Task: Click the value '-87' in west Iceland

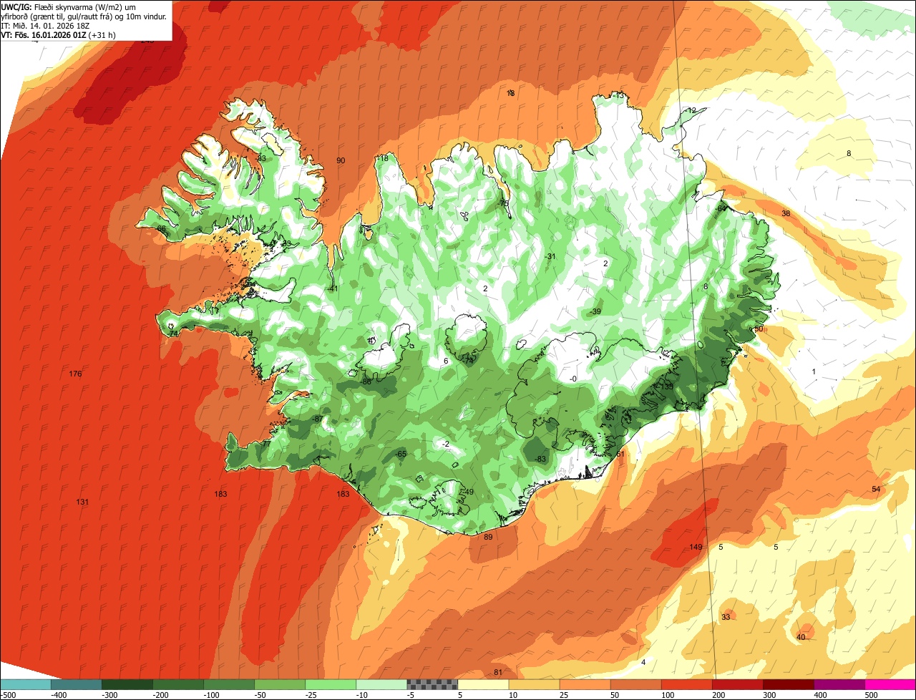Action: (x=317, y=419)
